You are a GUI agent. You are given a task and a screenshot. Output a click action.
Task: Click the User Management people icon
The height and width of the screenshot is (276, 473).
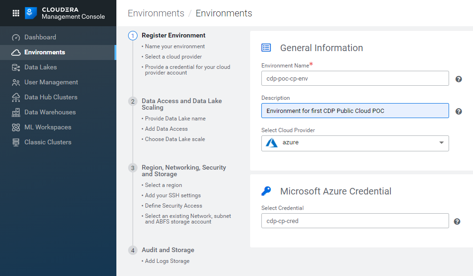point(16,82)
